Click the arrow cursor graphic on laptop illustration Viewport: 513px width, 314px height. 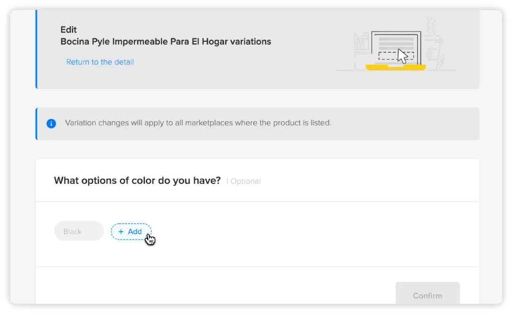pos(403,56)
